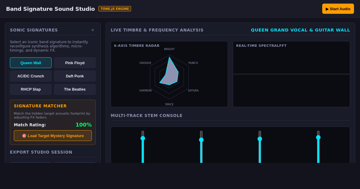Load Target Mystery Signature
Viewport: 360px width, 189px height.
pos(53,136)
